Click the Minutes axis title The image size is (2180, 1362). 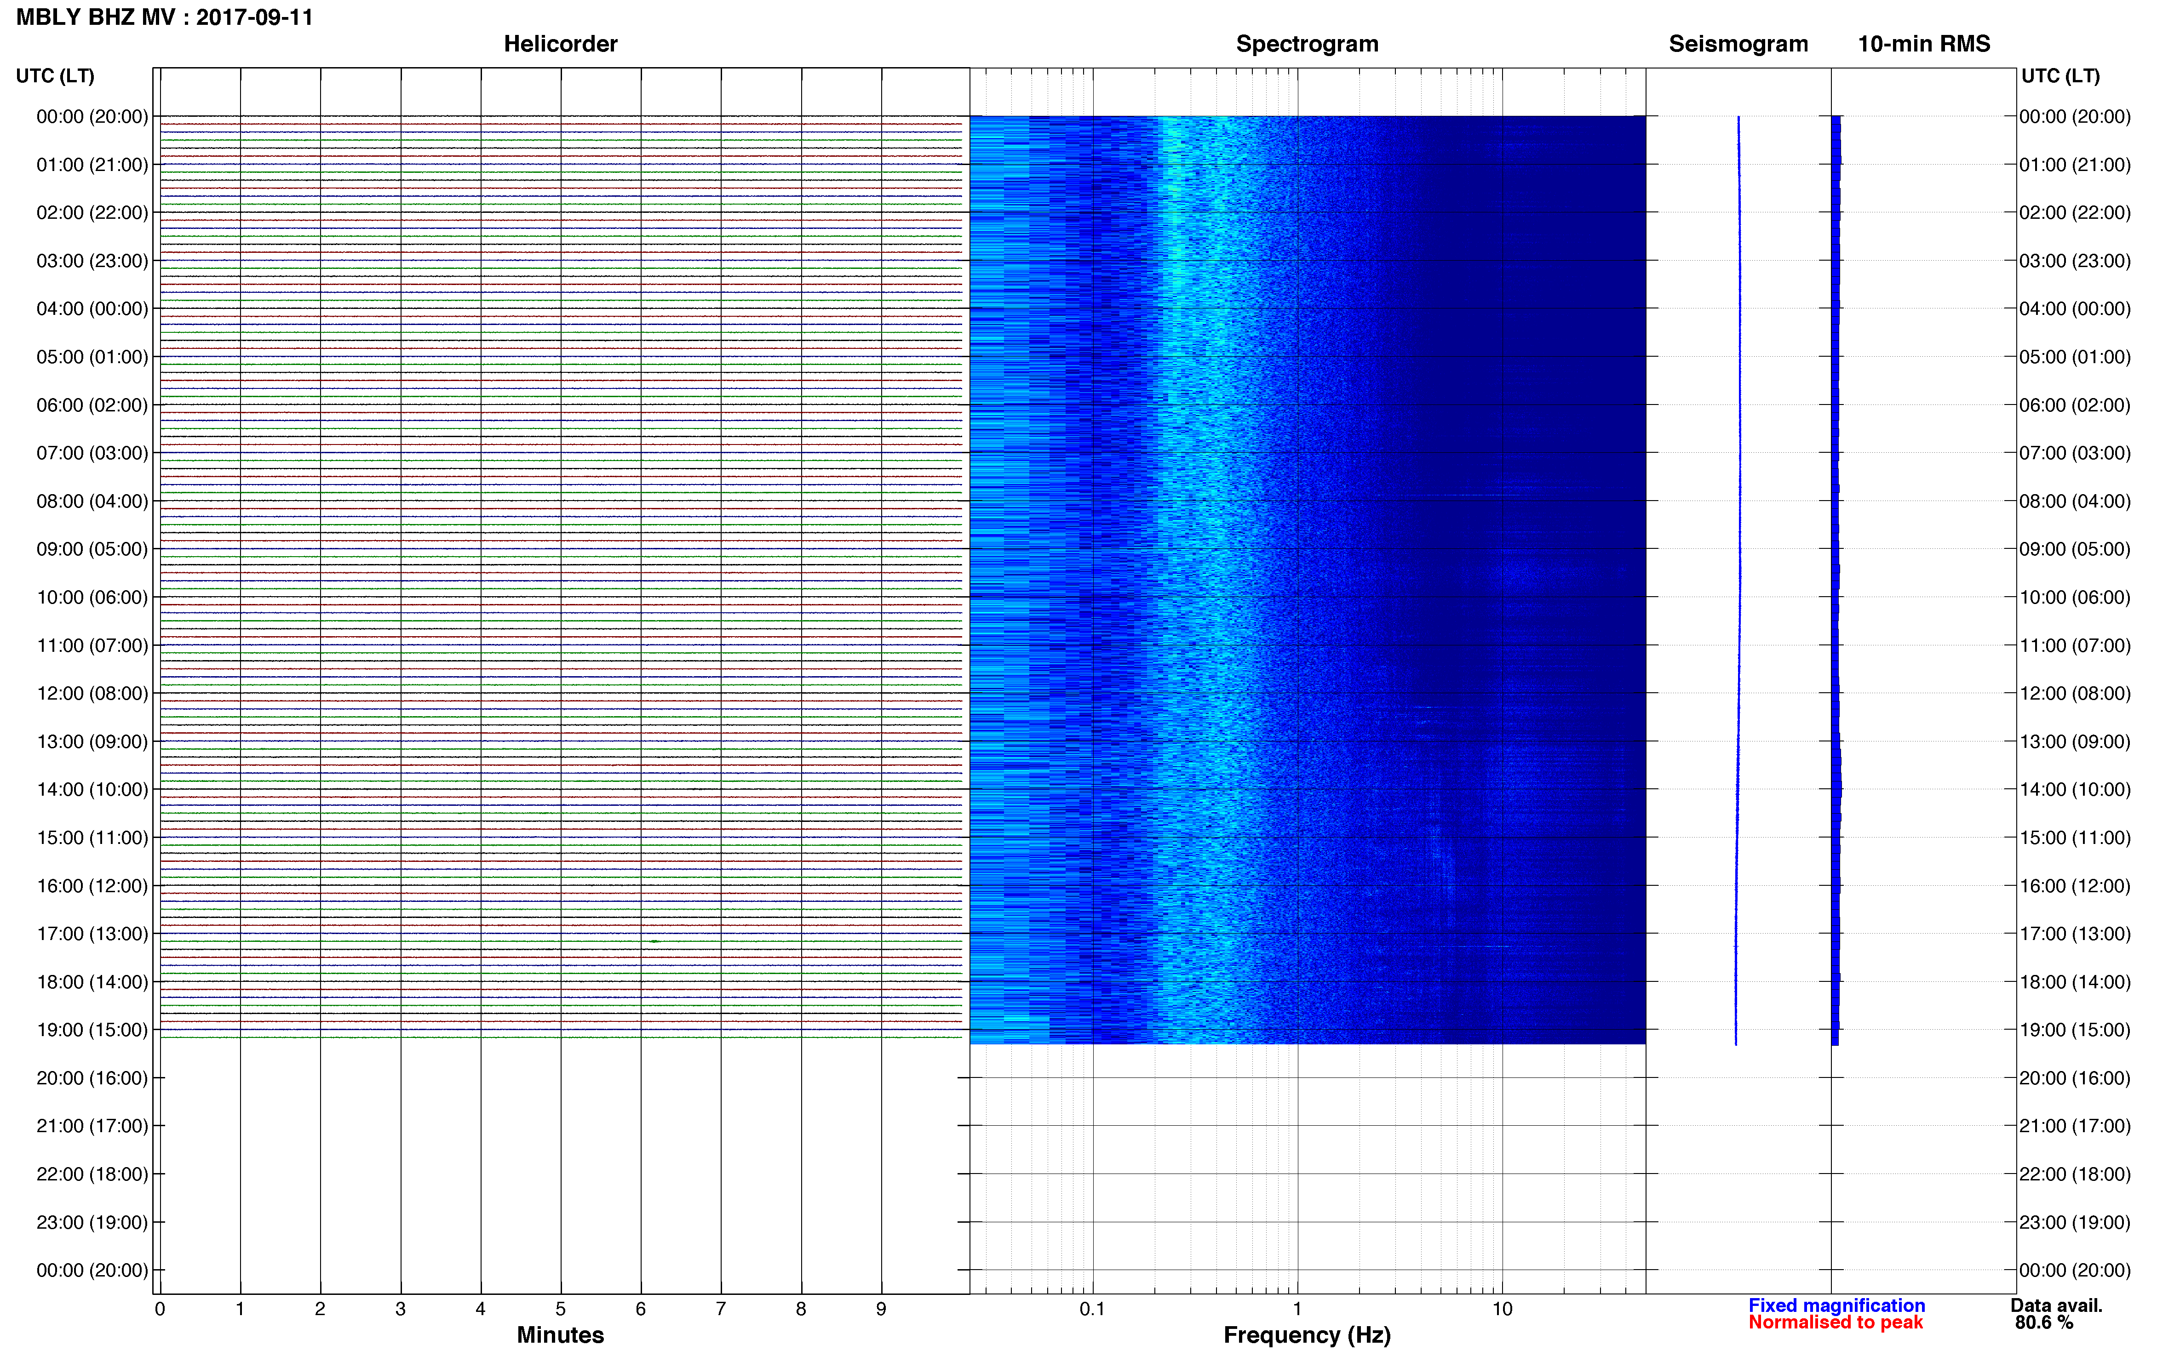561,1335
